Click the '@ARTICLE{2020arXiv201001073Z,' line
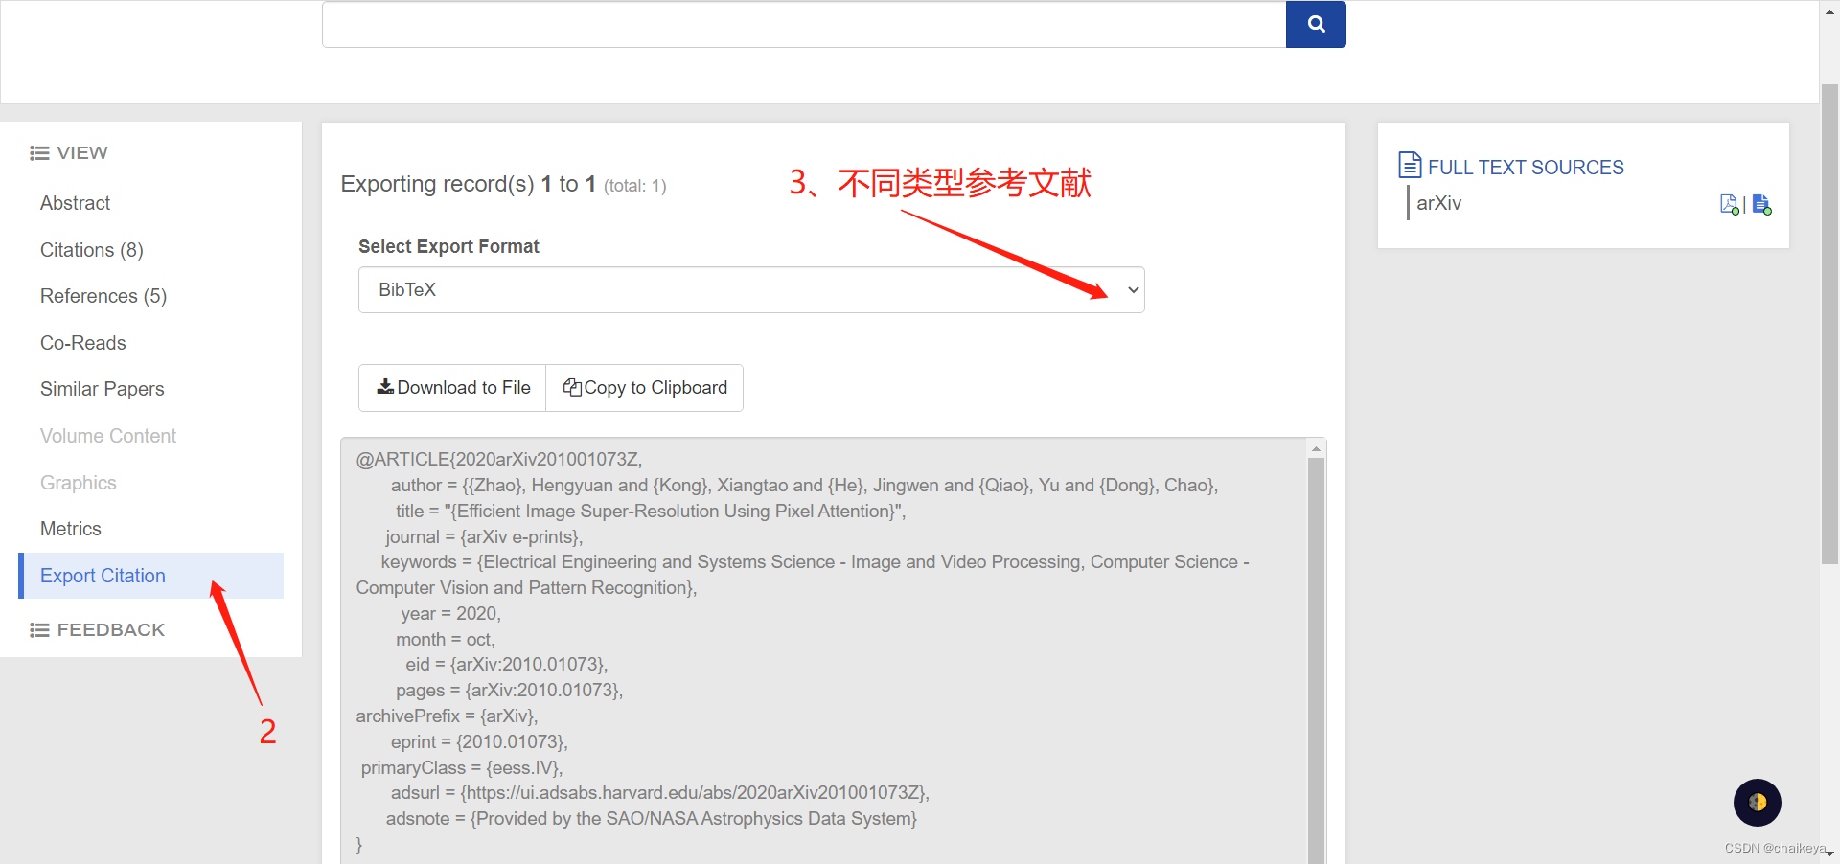Screen dimensions: 1840x864 499,460
